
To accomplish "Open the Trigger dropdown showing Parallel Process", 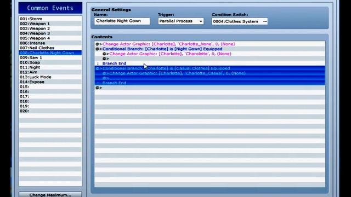I will [x=181, y=21].
